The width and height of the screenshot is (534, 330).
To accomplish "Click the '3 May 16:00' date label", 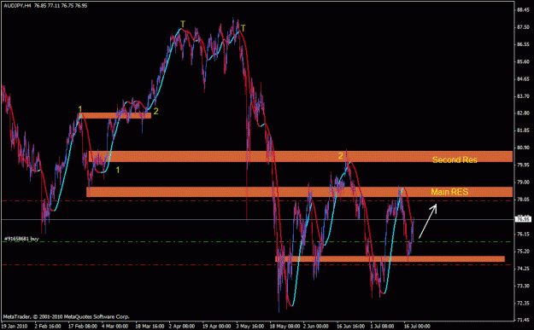I will pyautogui.click(x=249, y=327).
